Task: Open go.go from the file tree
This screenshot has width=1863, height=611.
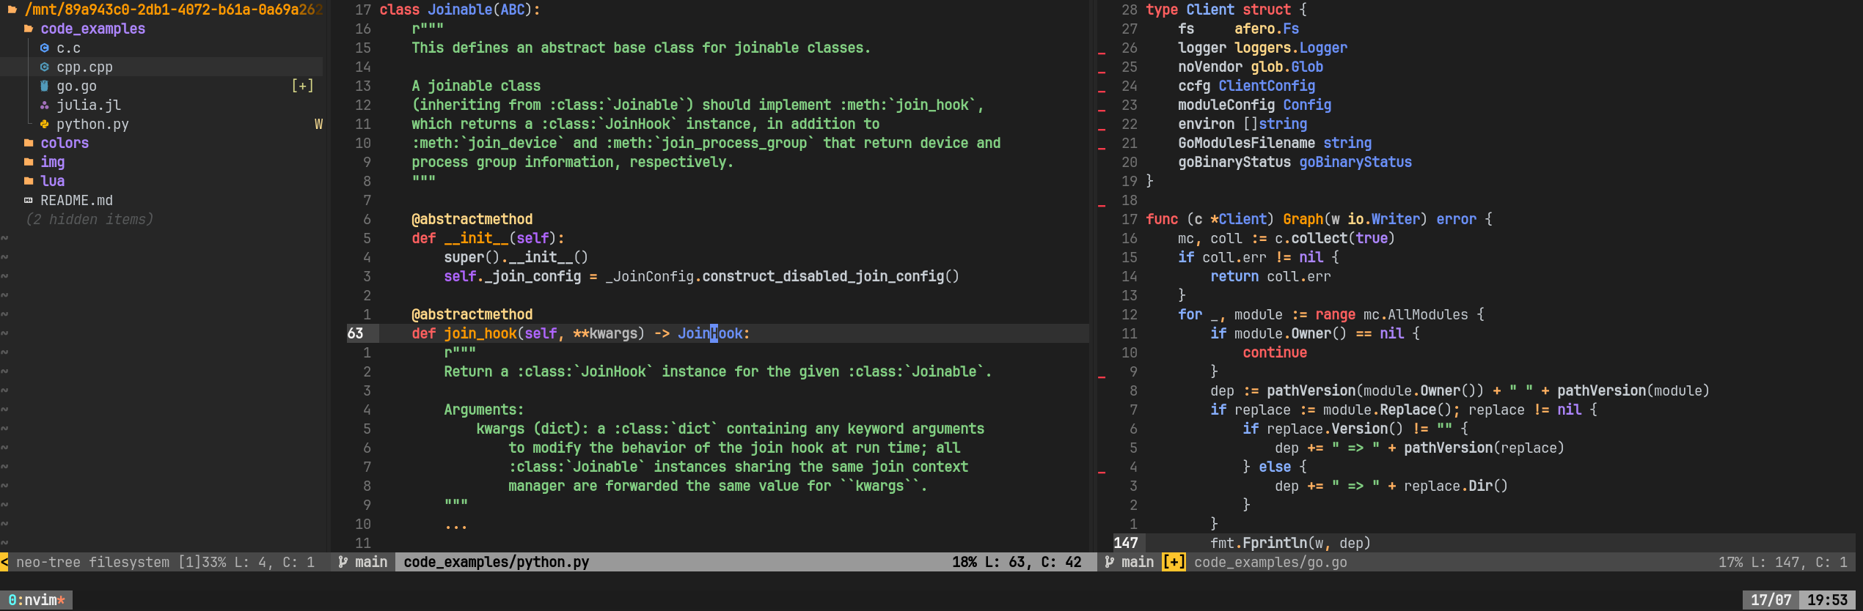Action: pos(76,86)
